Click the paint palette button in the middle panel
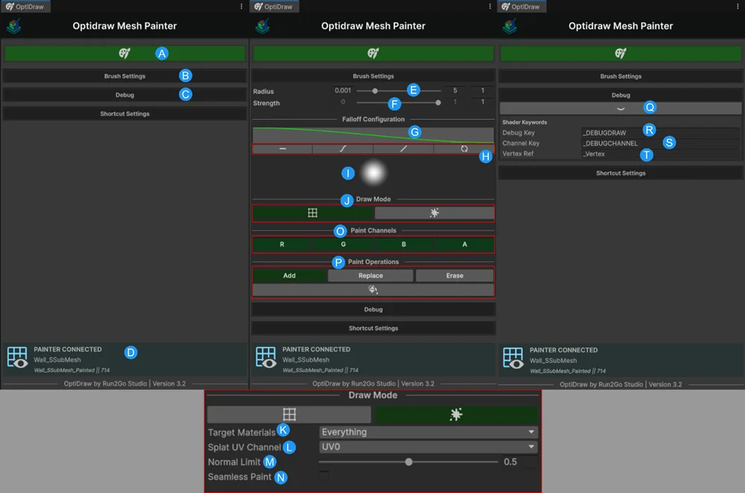This screenshot has width=745, height=493. point(373,53)
